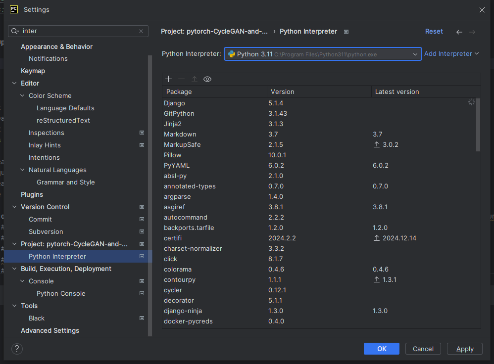This screenshot has height=364, width=494.
Task: Select the Pillow package row
Action: tap(319, 155)
